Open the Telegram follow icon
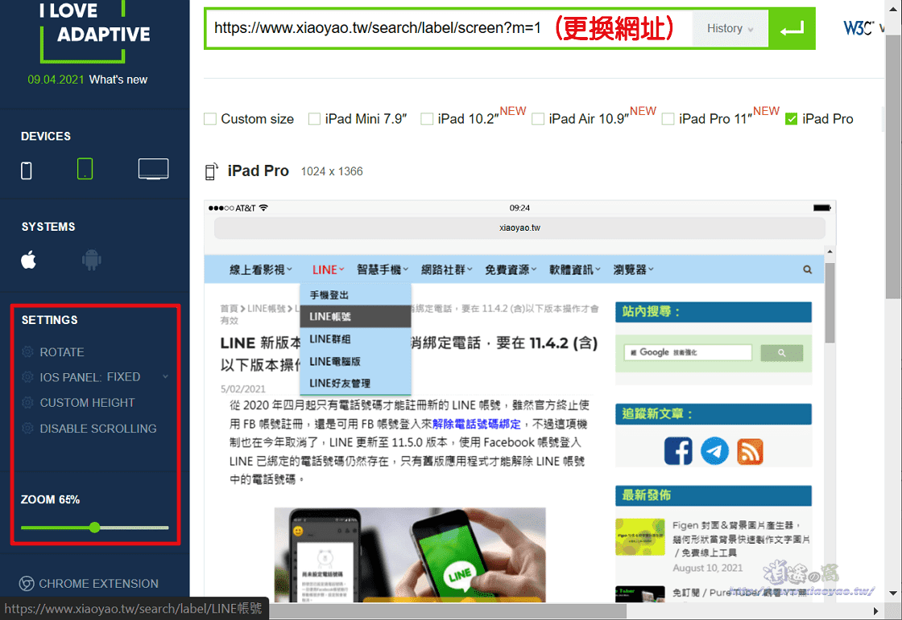Screen dimensions: 902x620 714,451
